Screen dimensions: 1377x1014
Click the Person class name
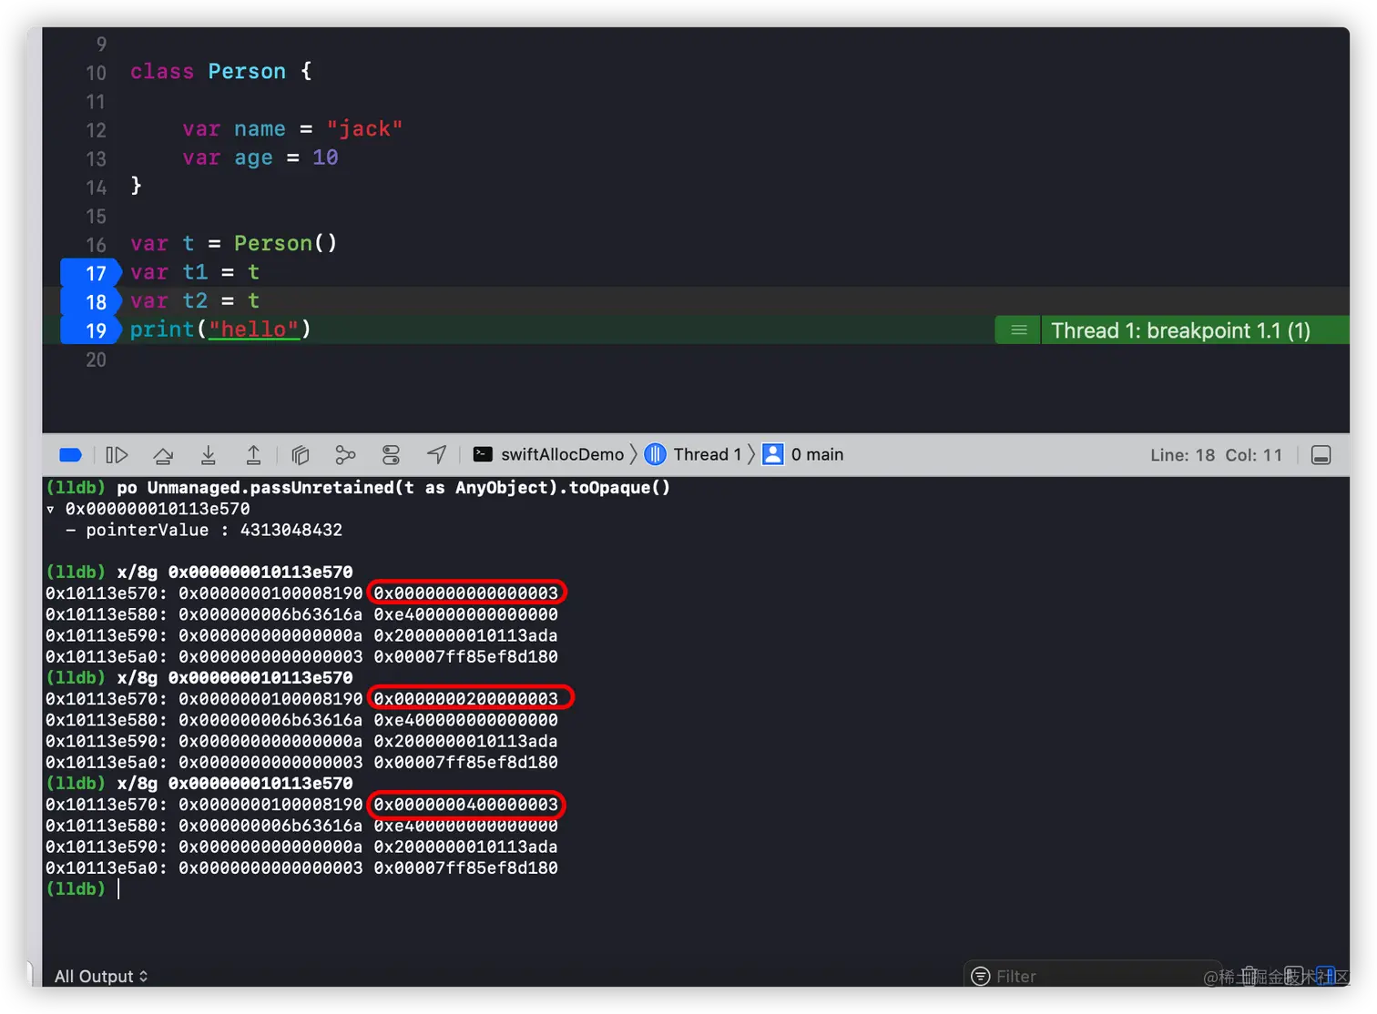pyautogui.click(x=247, y=72)
